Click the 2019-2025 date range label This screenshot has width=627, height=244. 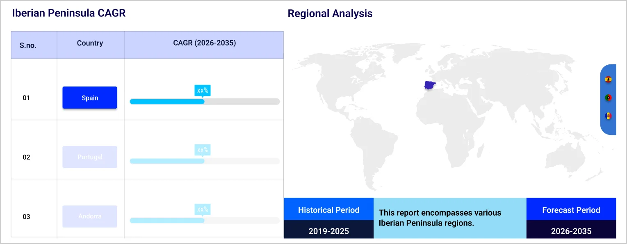pos(328,231)
